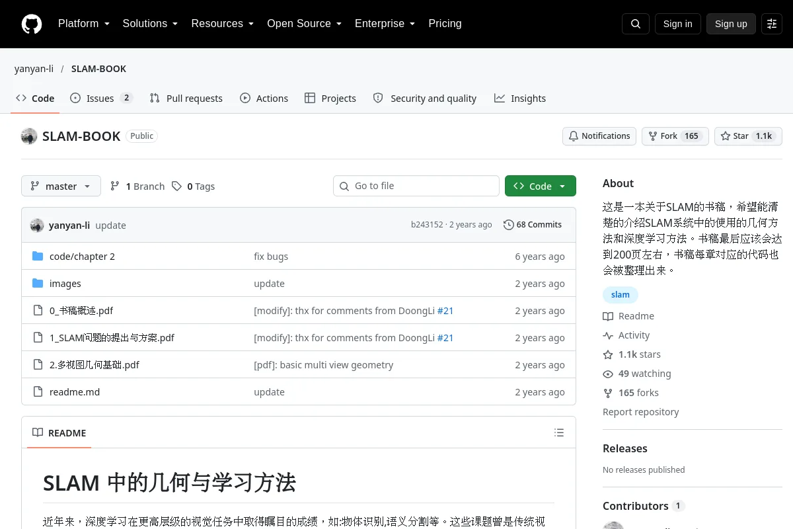Open the master branch selector dropdown
Viewport: 793px width, 529px height.
pos(61,186)
